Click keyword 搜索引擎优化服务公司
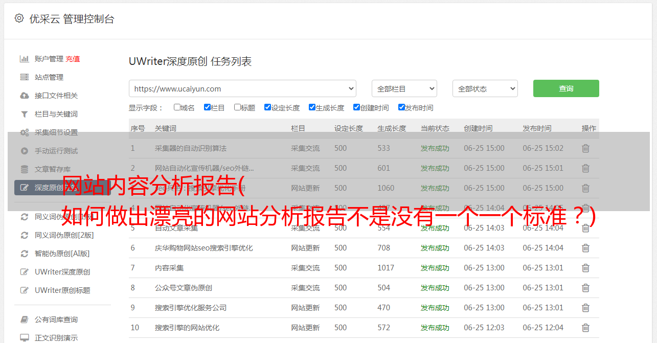The height and width of the screenshot is (343, 657). click(191, 308)
